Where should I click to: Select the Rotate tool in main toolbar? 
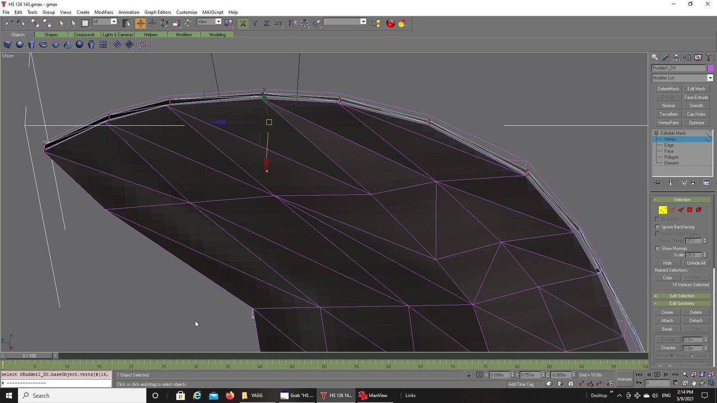pyautogui.click(x=164, y=23)
